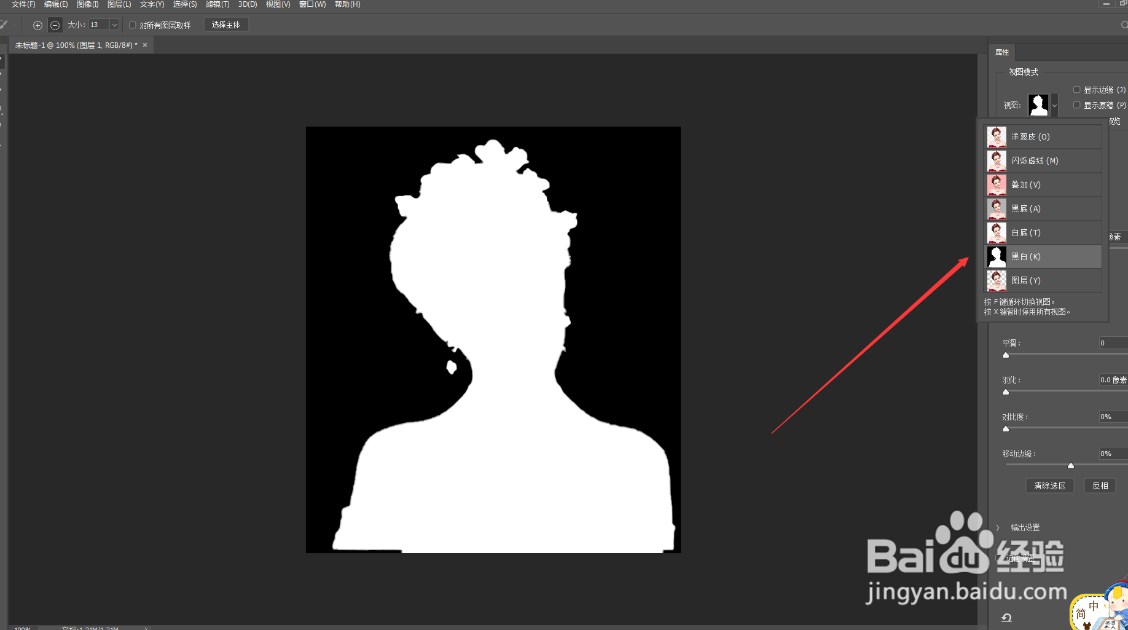1128x630 pixels.
Task: Click the 对比度 slider handle
Action: click(x=1006, y=428)
